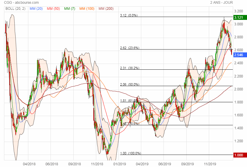Click the 2.400 price axis value
Screen dimensions: 247x167
click(x=239, y=63)
